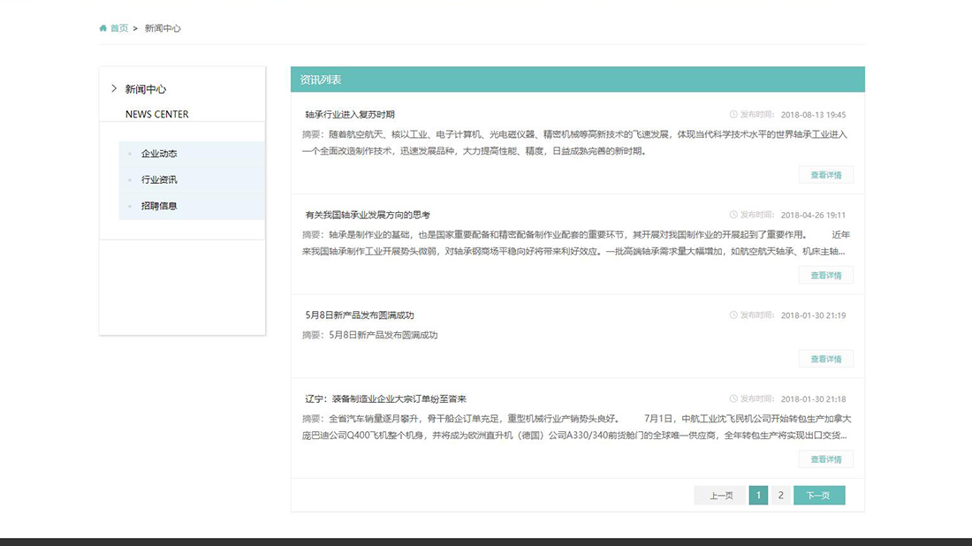Click the clock icon on the 辽宁 article entry
This screenshot has height=546, width=972.
pyautogui.click(x=732, y=398)
